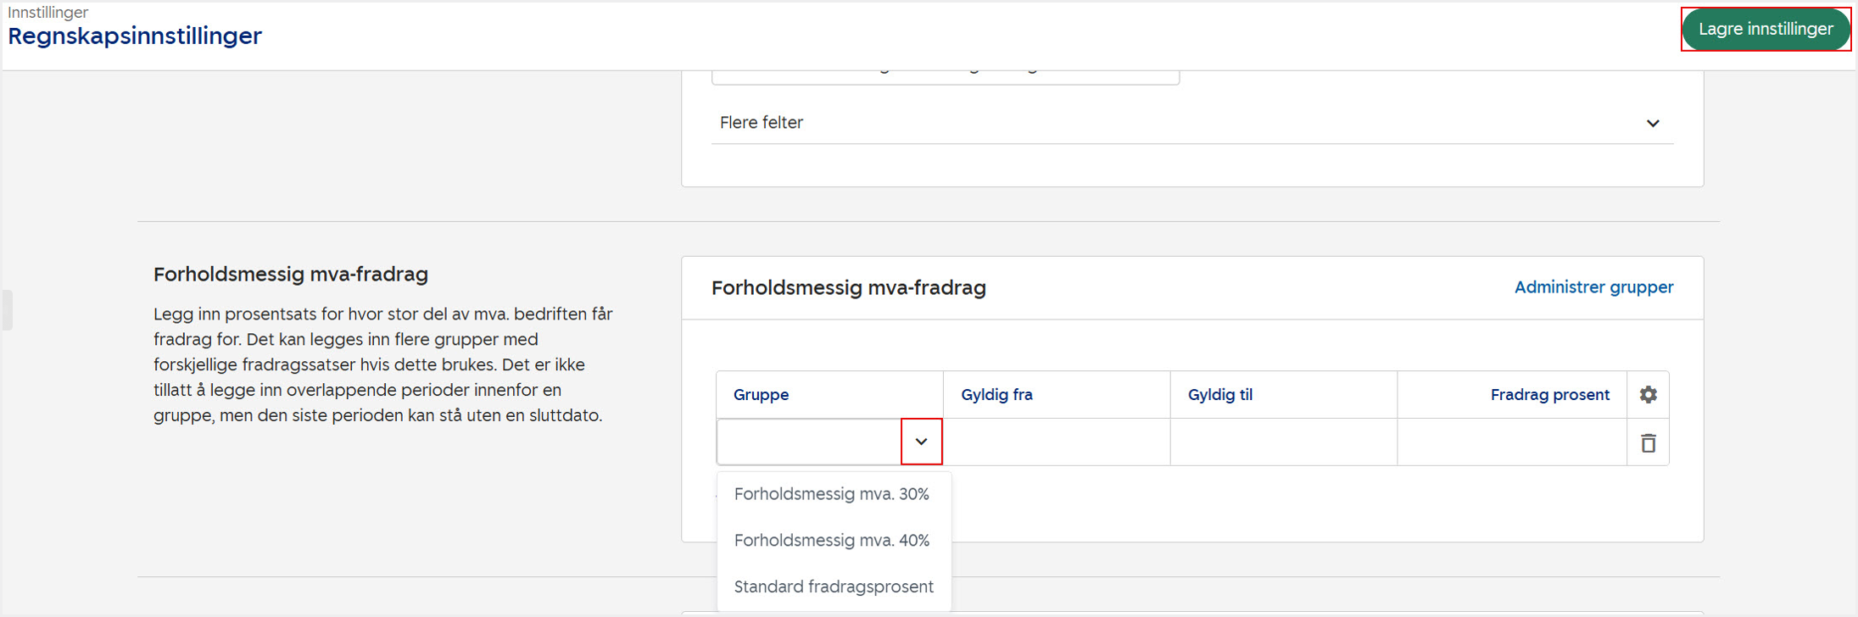Toggle the Gruppe dropdown arrow
Screen dimensions: 1858x617
click(x=921, y=442)
